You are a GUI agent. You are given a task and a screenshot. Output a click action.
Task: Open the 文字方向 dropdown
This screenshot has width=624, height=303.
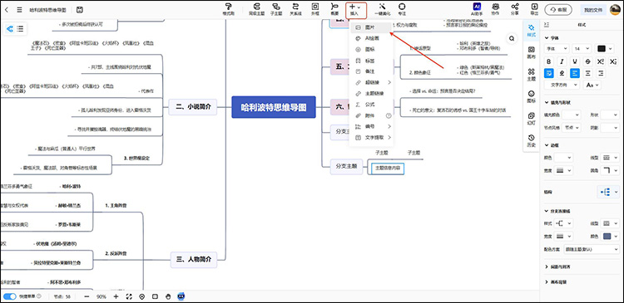tap(562, 85)
